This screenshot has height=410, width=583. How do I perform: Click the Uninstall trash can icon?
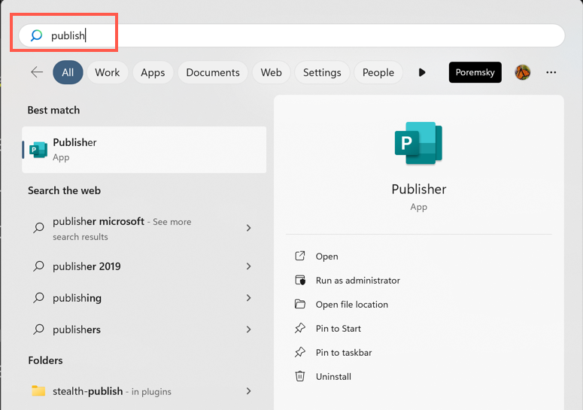click(300, 376)
